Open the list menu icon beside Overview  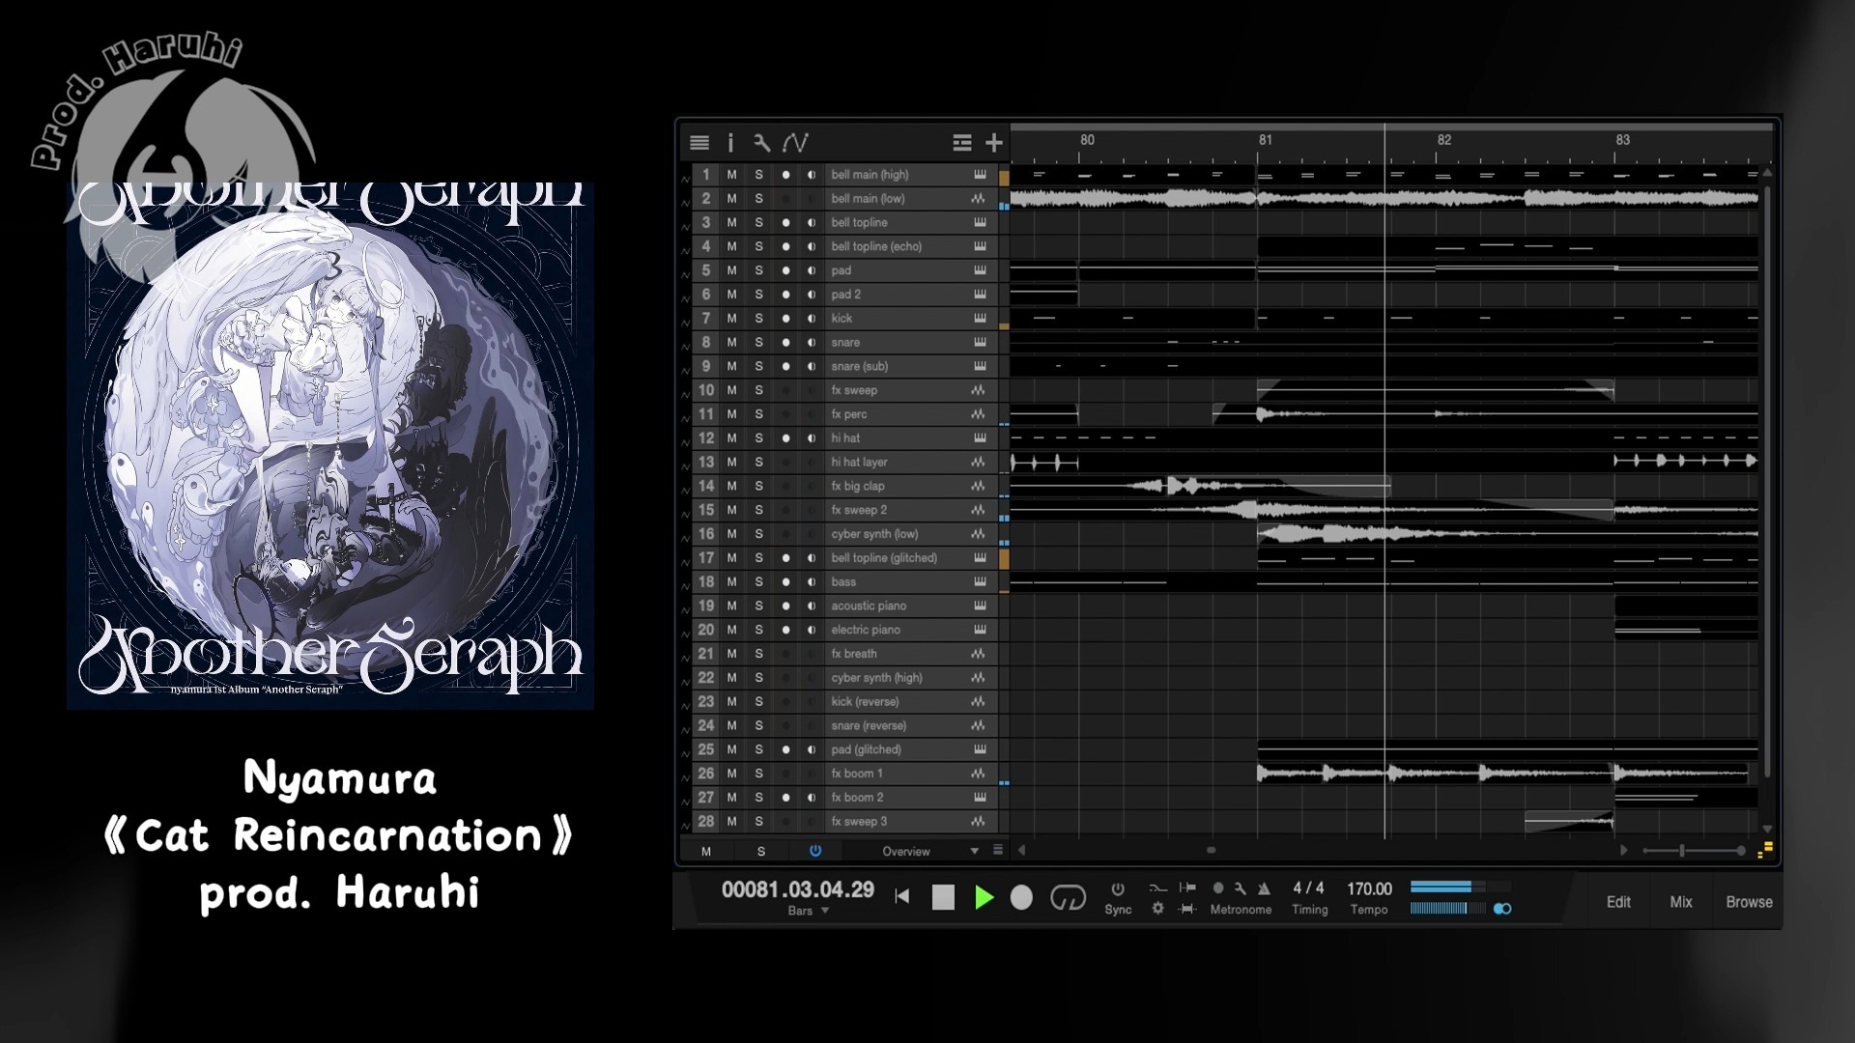(x=998, y=851)
